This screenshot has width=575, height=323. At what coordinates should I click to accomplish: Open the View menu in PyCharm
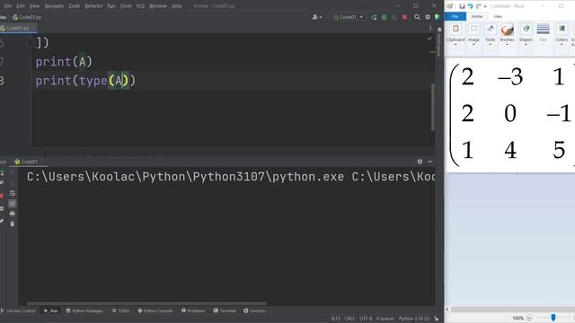(x=34, y=6)
